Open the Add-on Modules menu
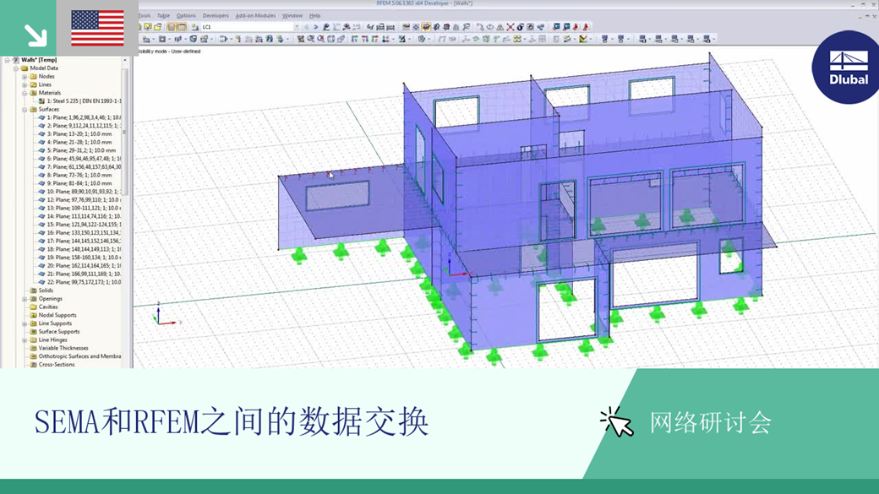The width and height of the screenshot is (879, 494). [x=255, y=16]
